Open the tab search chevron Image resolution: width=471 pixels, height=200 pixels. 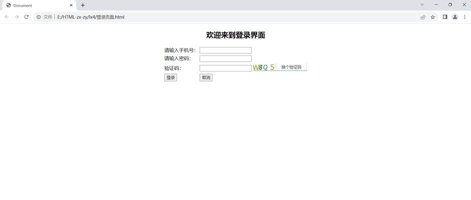(422, 5)
